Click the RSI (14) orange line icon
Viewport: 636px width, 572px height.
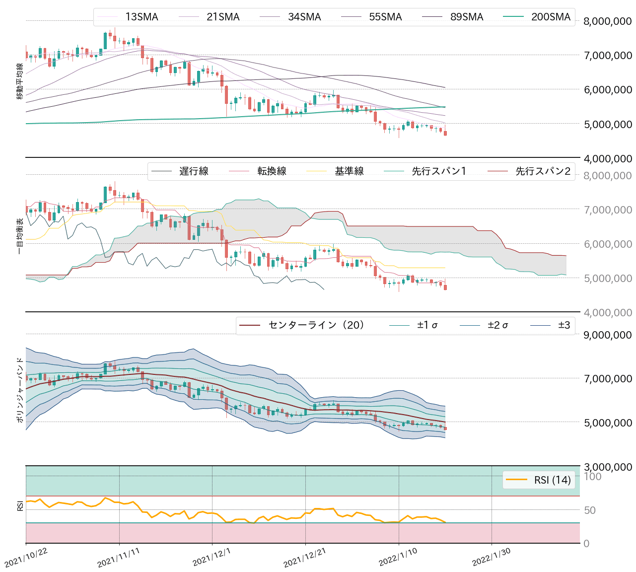tap(516, 480)
